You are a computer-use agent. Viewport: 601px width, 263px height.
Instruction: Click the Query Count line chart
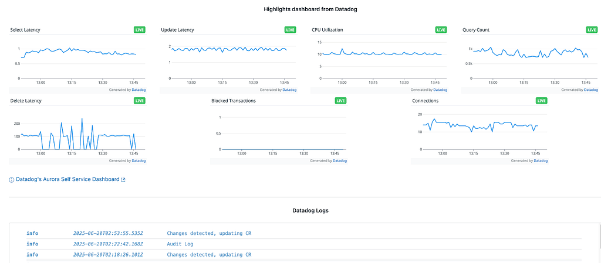coord(530,60)
